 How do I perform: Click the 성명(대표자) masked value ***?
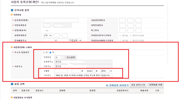(x=47, y=31)
